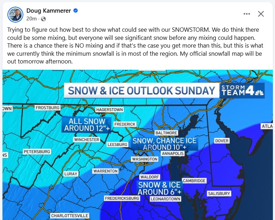Open the post's 20m timestamp link

(31, 19)
